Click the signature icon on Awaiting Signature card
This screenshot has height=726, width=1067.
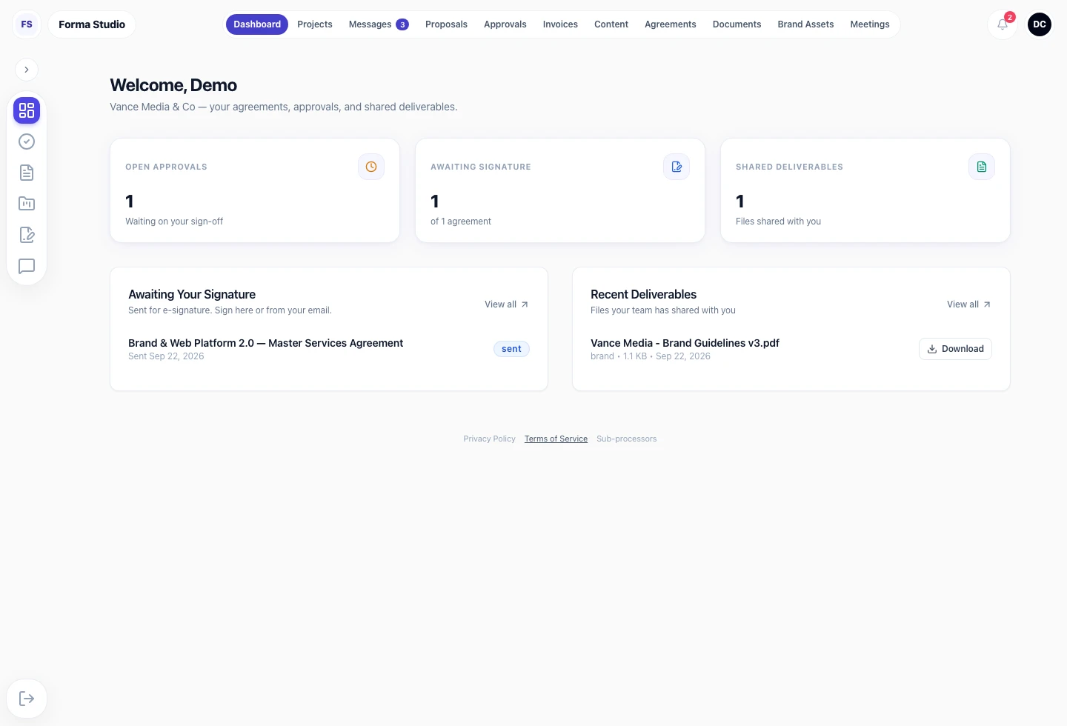click(677, 167)
